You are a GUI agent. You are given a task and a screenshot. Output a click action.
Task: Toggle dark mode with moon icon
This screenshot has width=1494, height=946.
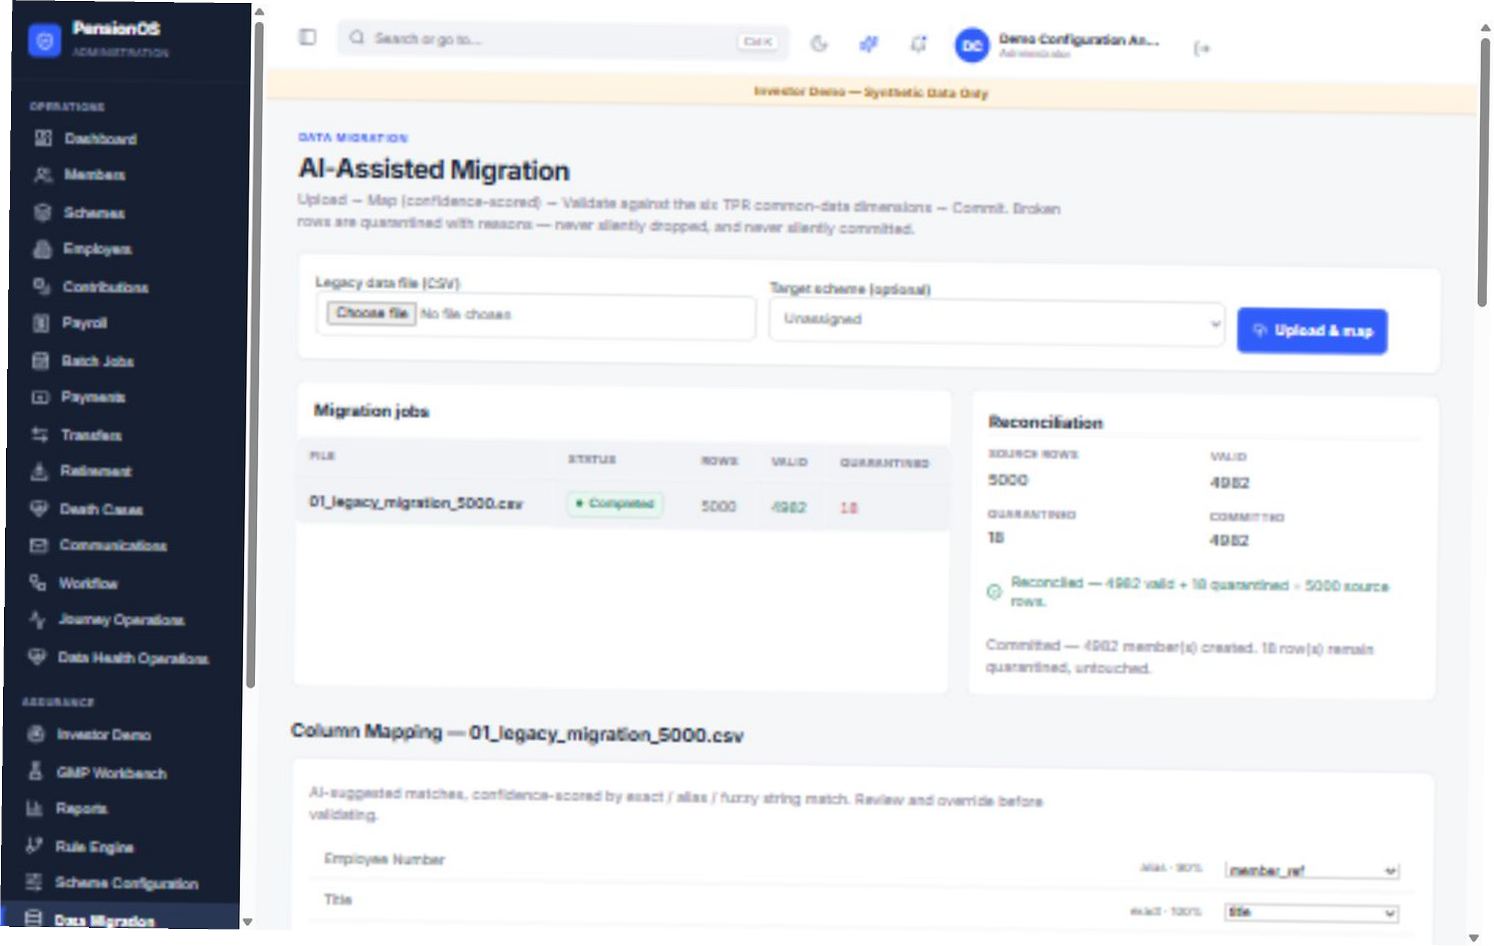point(819,44)
